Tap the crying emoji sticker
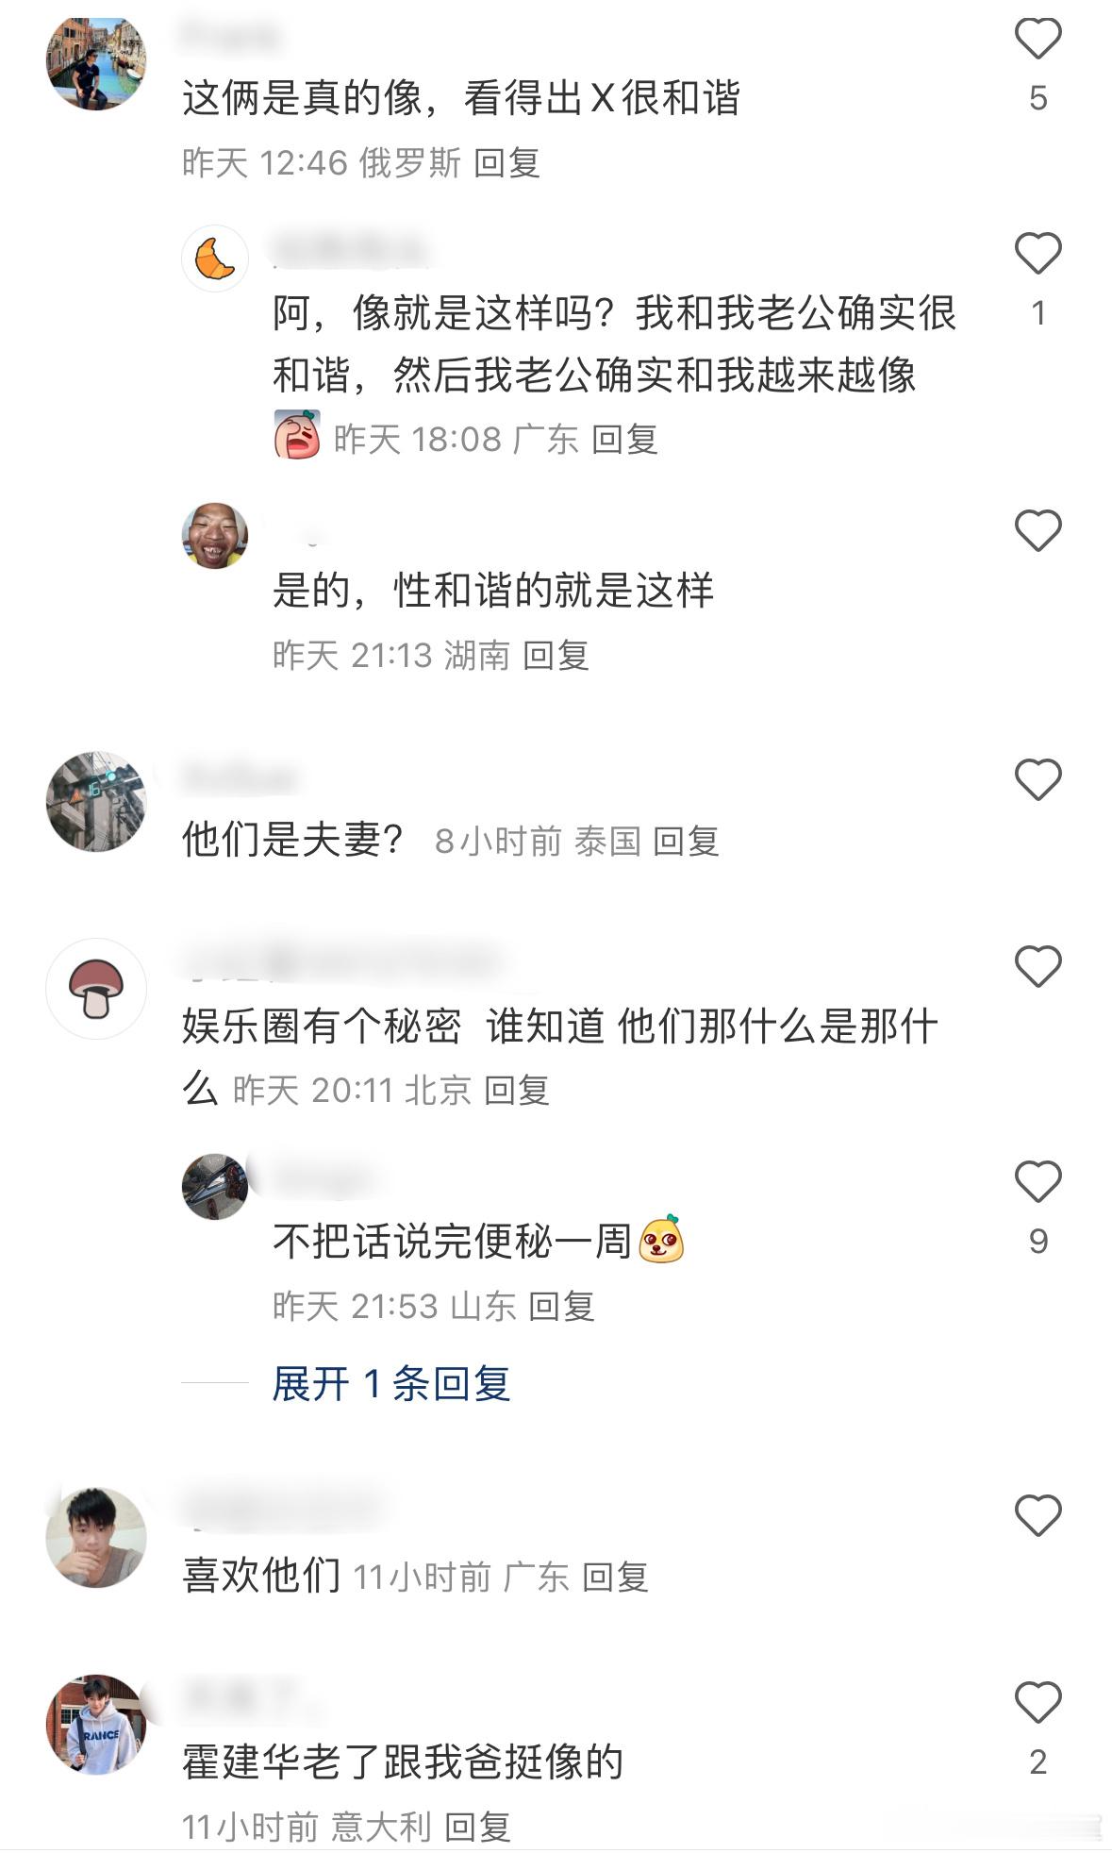The image size is (1112, 1853). pos(297,435)
